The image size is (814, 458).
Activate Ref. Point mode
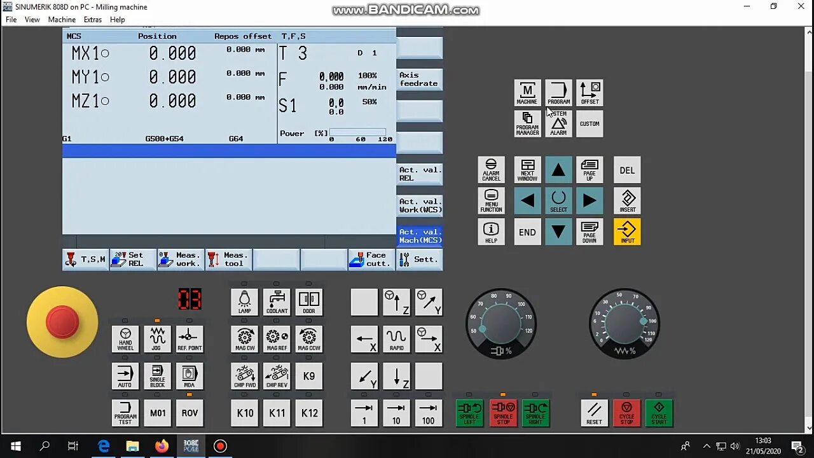[x=190, y=339]
